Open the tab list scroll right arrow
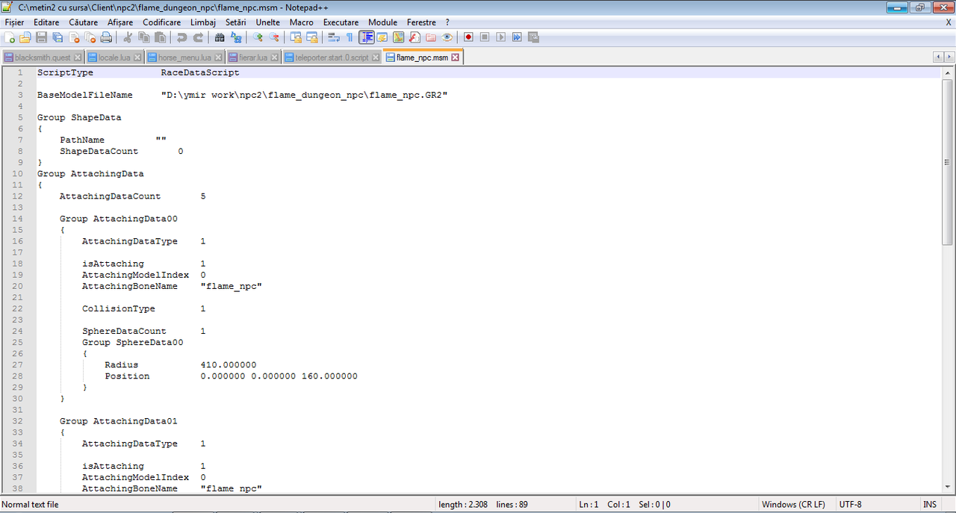This screenshot has height=513, width=956. coord(949,57)
